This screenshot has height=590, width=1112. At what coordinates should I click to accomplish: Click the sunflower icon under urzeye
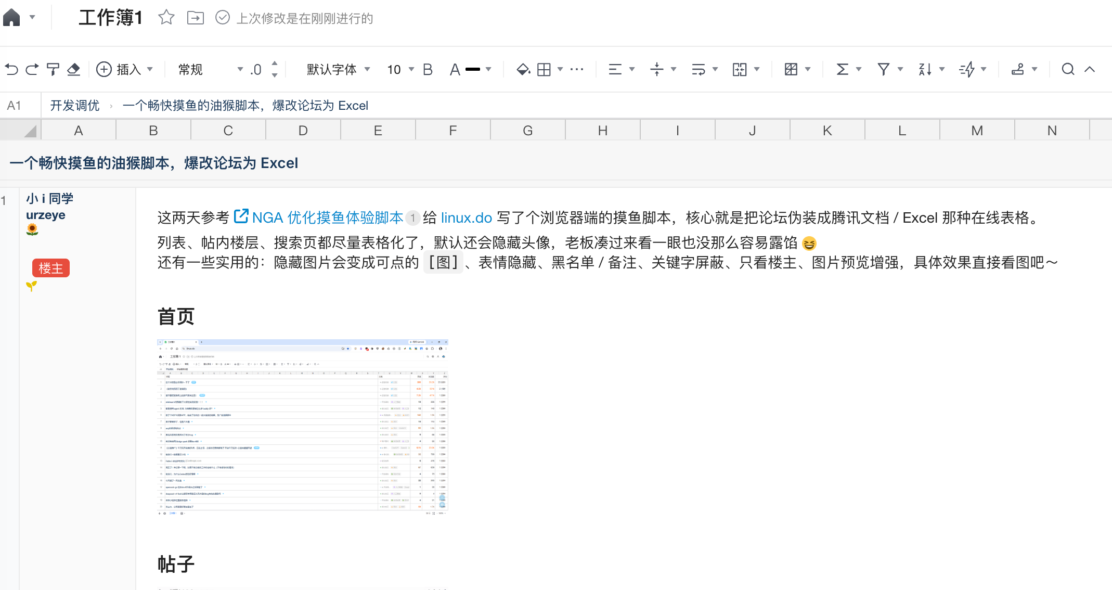(x=32, y=229)
